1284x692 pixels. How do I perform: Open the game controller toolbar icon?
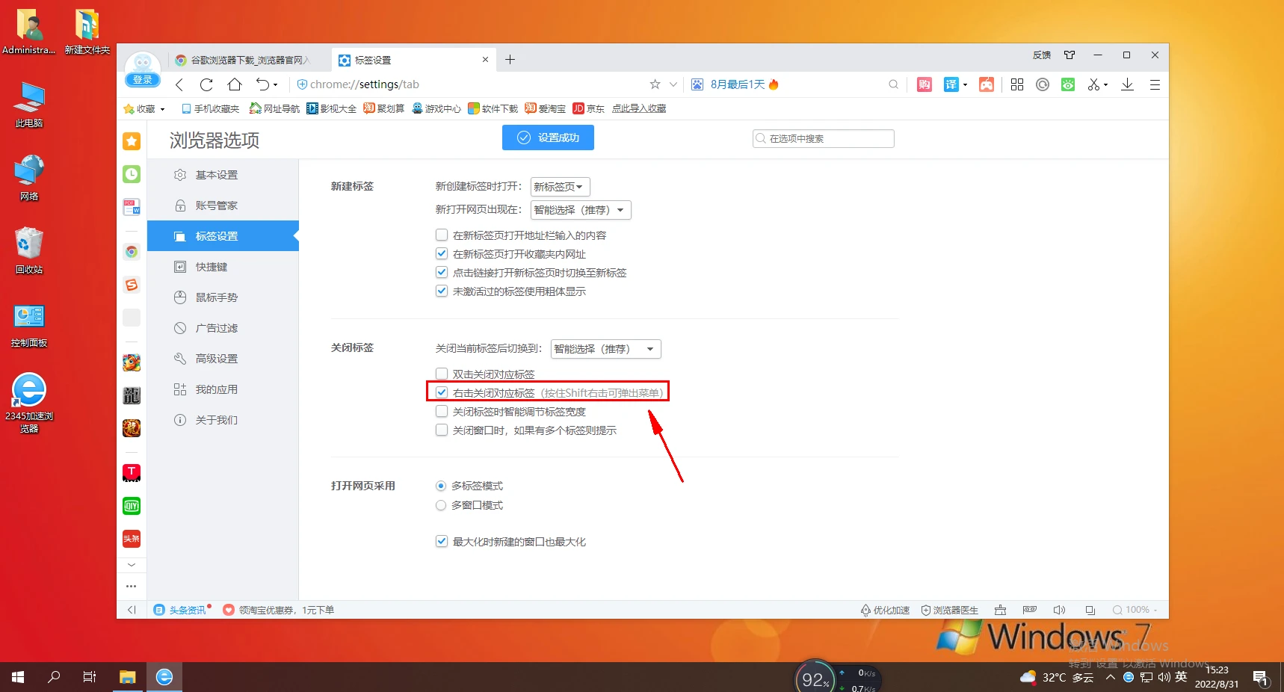pyautogui.click(x=987, y=84)
